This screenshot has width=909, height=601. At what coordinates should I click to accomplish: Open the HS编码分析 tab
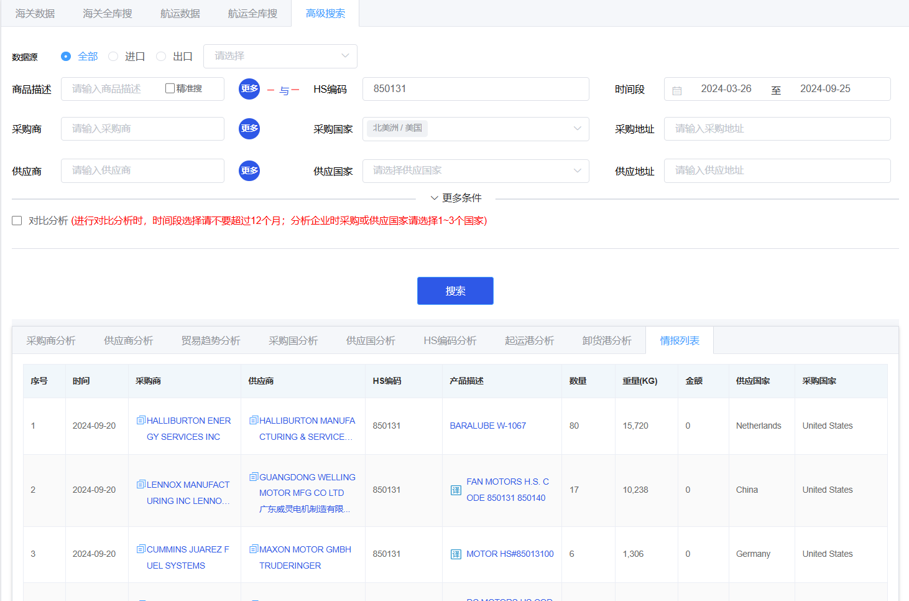[x=450, y=340]
